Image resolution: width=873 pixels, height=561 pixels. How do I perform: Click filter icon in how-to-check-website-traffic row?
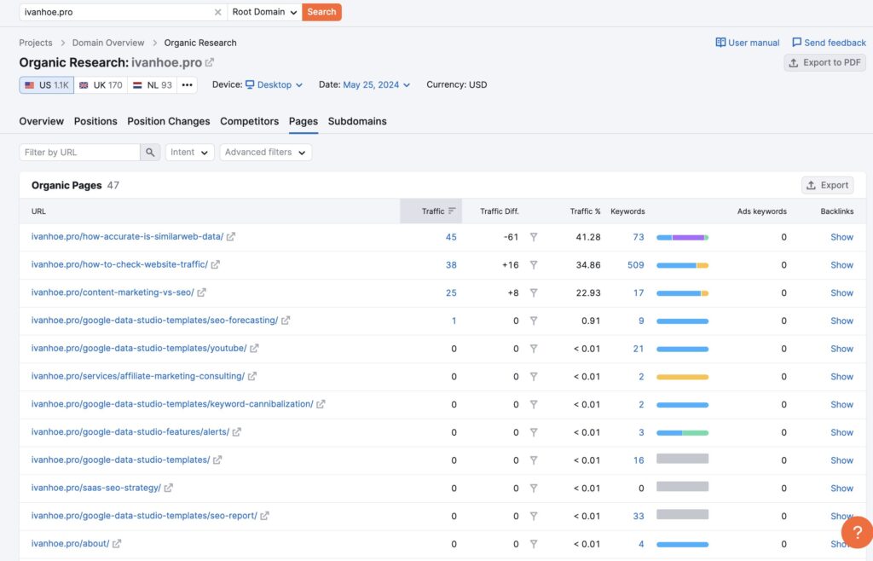coord(534,265)
